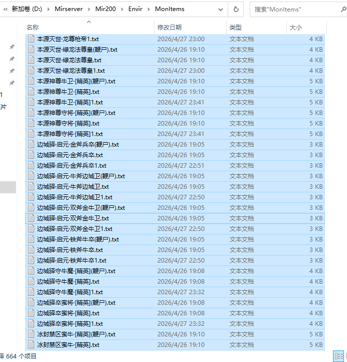Click file icon of 本源神尊守将·[精英].txt
Screen dimensions: 347x362
pos(31,124)
